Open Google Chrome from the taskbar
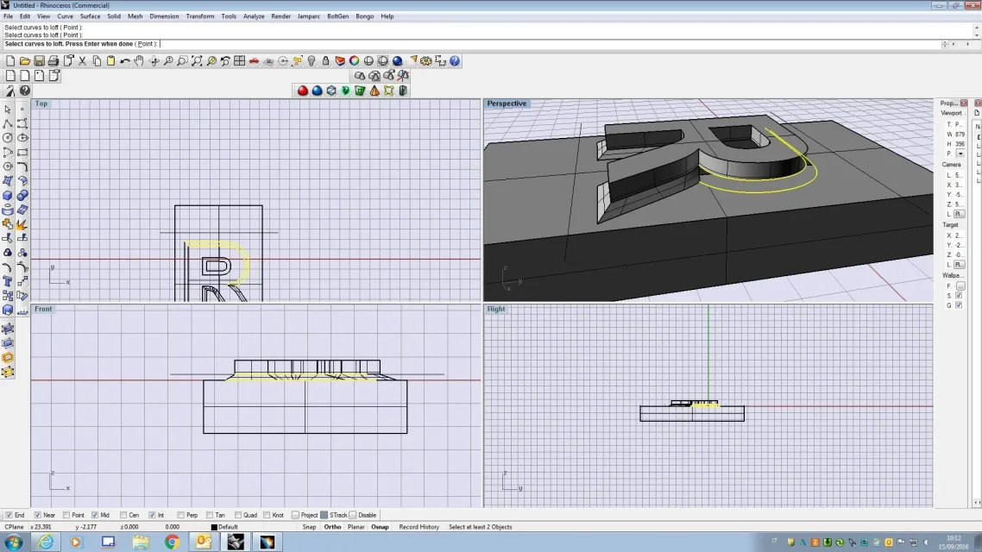 click(172, 542)
